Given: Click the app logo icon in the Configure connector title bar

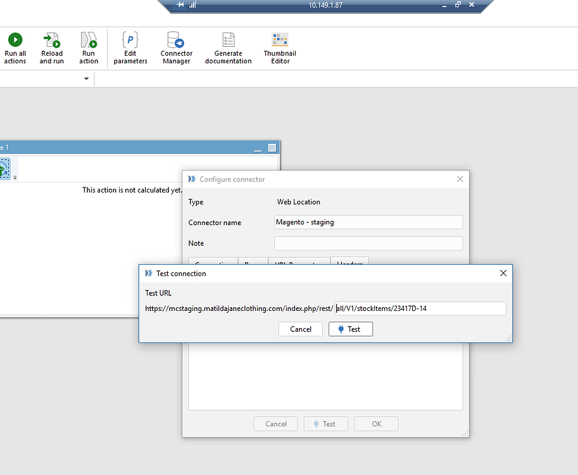Looking at the screenshot, I should (x=192, y=179).
